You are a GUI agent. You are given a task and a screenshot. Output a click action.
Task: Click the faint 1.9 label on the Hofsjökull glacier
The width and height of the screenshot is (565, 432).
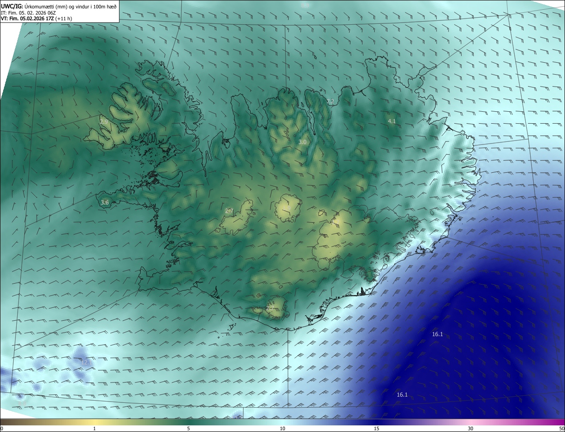tap(287, 208)
